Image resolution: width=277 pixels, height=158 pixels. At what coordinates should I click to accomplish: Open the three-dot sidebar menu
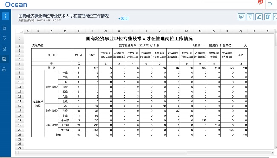click(x=5, y=16)
